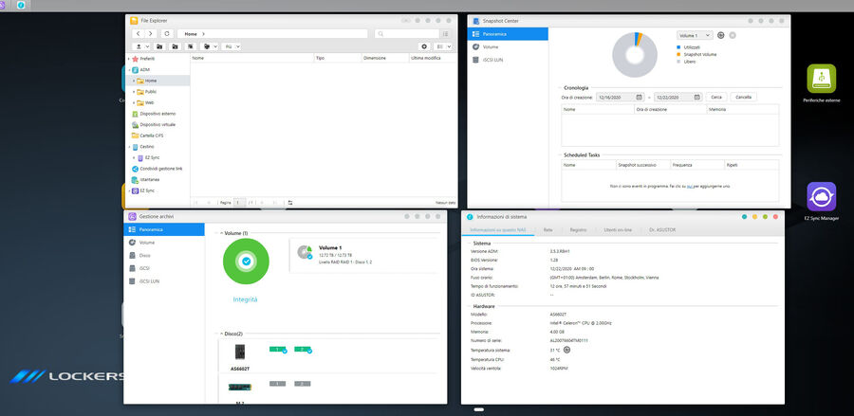854x416 pixels.
Task: Switch to the Rete tab
Action: 548,230
